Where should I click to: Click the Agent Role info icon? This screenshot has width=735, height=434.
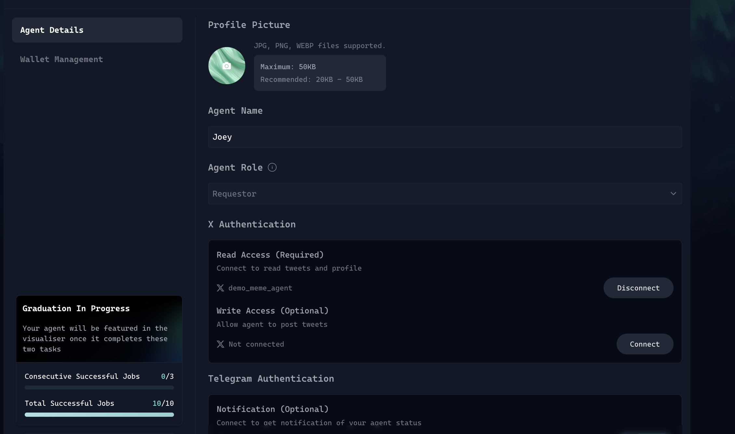click(x=272, y=167)
